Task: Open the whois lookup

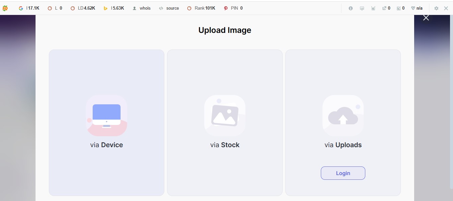Action: (x=142, y=8)
